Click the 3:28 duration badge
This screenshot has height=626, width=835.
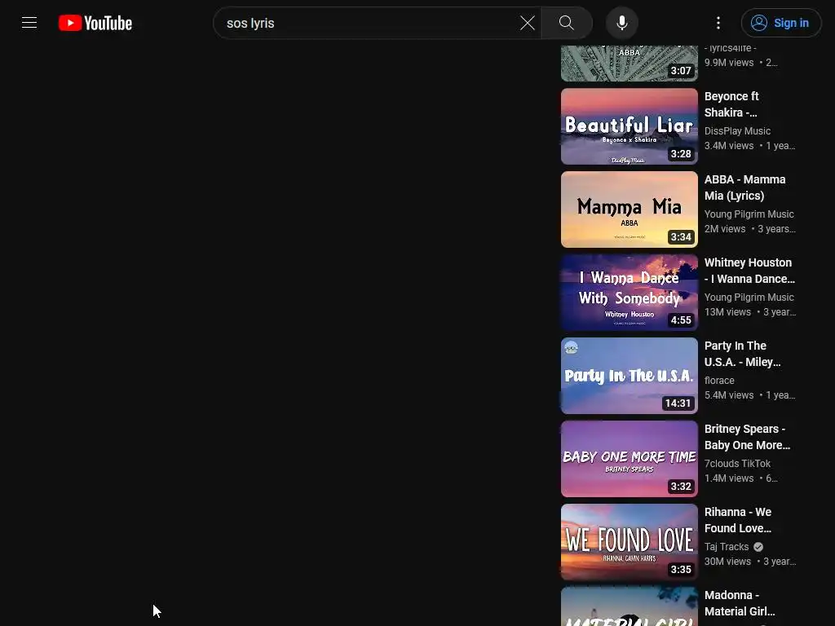pyautogui.click(x=681, y=154)
